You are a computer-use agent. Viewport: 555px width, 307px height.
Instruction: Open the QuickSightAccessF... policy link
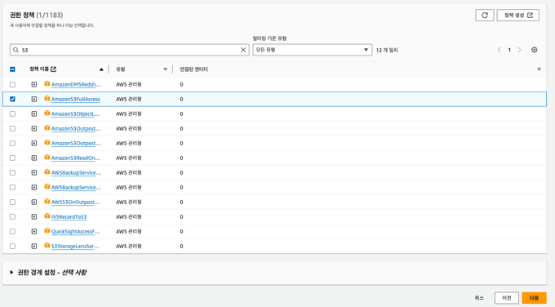coord(76,232)
